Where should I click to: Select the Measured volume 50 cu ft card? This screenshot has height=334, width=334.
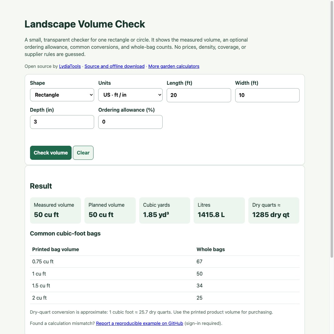55,210
